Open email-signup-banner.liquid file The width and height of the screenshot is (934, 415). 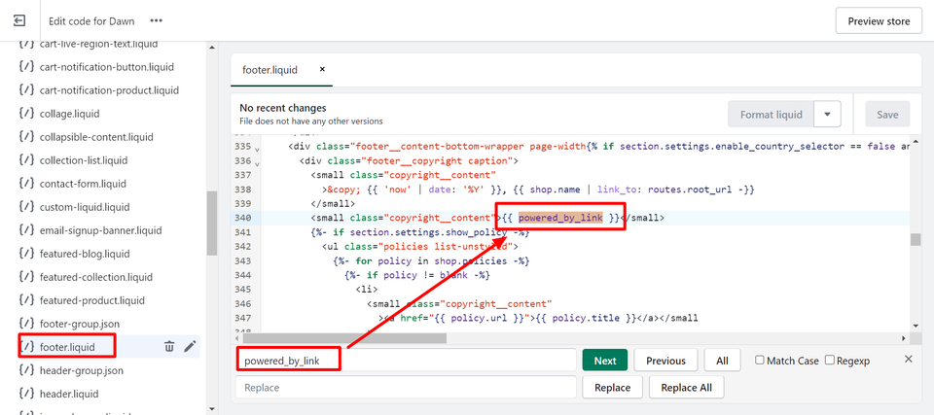click(100, 229)
